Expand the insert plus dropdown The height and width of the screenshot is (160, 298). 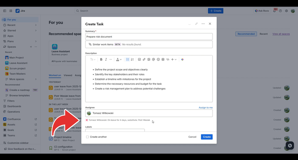pos(174,59)
